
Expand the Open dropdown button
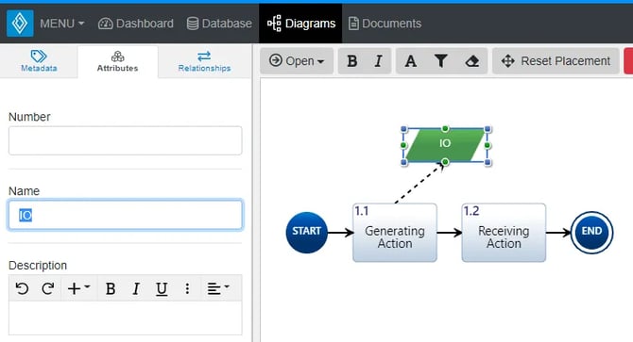[x=297, y=61]
